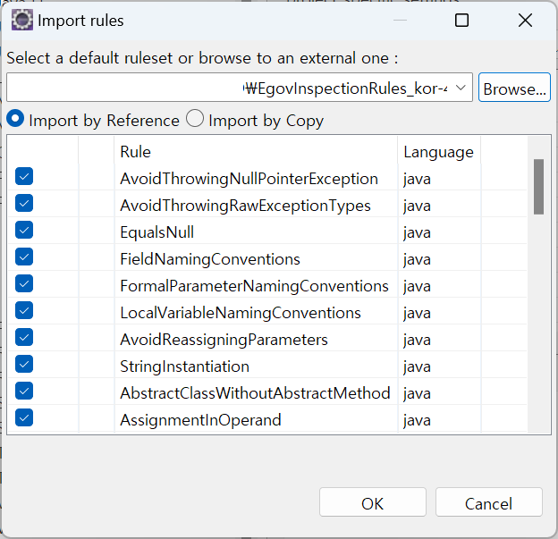Uncheck the FormalParameterNamingConventions rule

coord(25,284)
